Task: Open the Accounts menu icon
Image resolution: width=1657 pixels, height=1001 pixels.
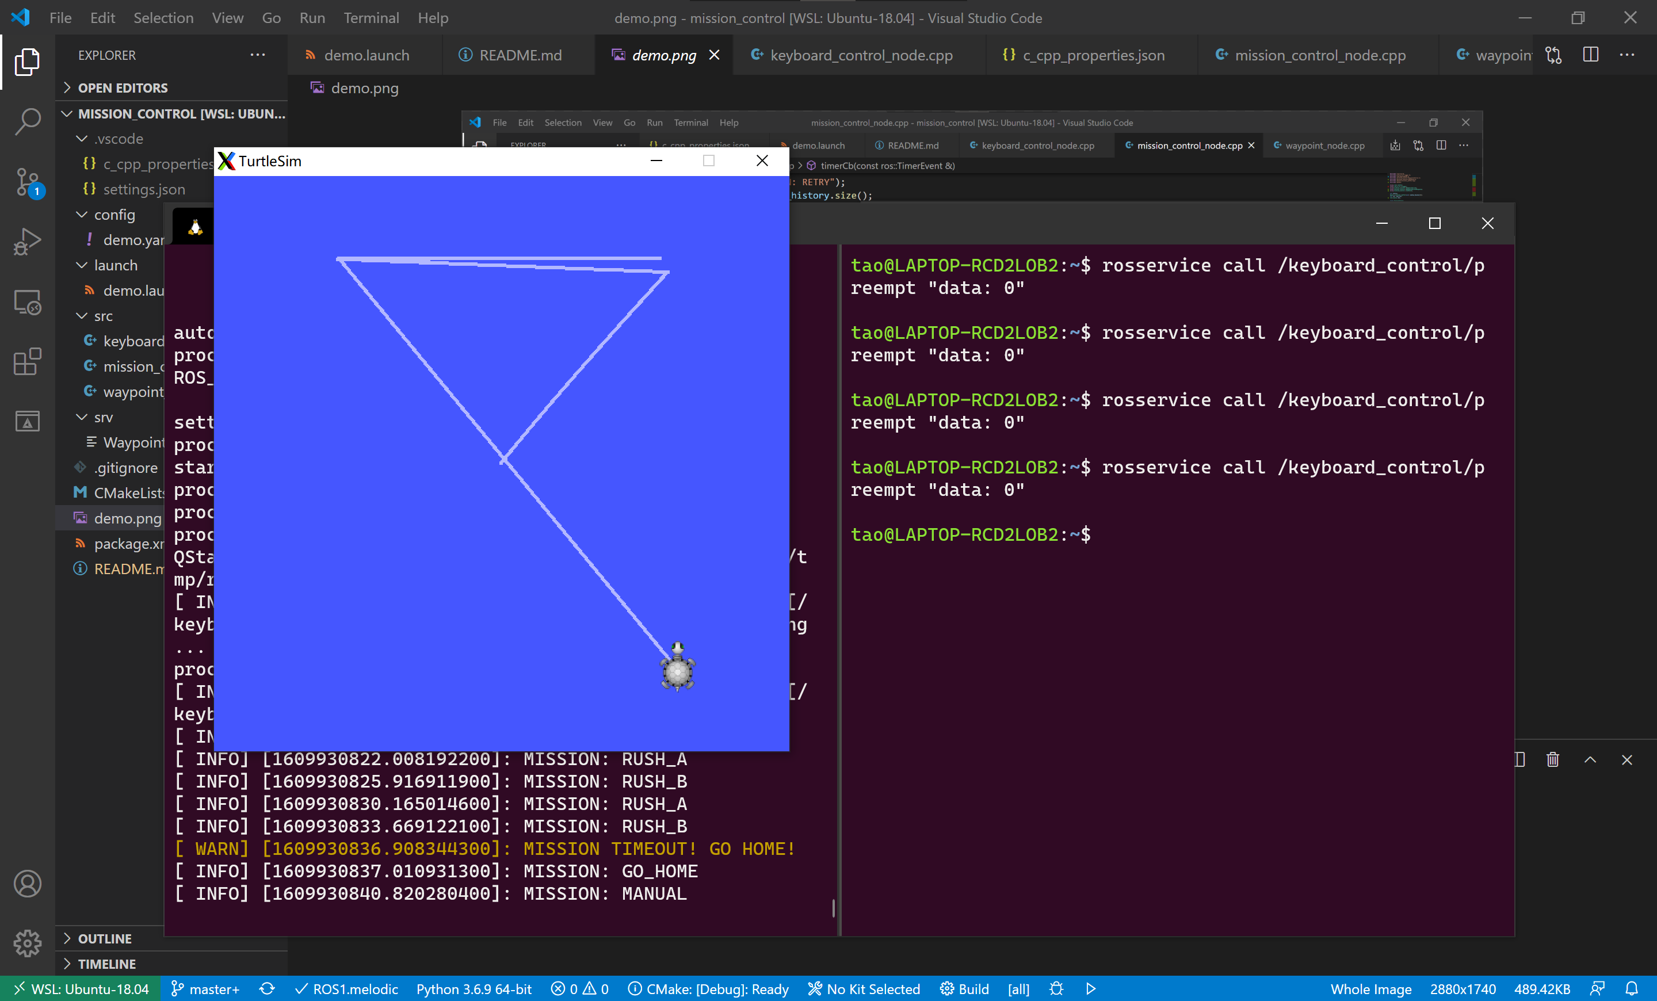Action: (x=27, y=884)
